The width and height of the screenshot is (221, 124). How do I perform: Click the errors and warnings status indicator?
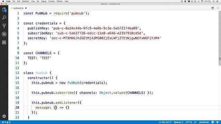click(6, 122)
